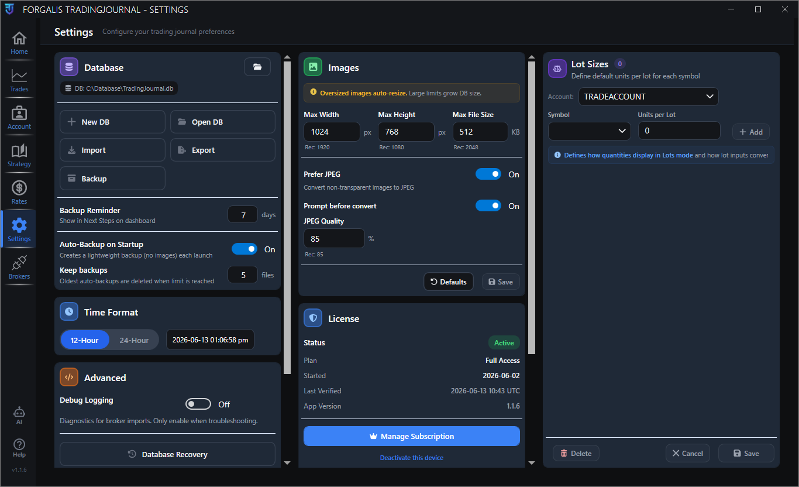The height and width of the screenshot is (487, 799).
Task: Click up arrow of middle column scrollbar
Action: click(532, 57)
